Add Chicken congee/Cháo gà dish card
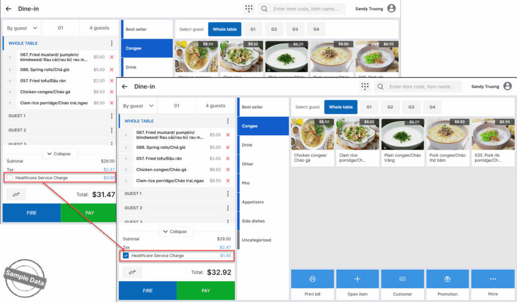Viewport: 517px width, 302px height. click(x=313, y=142)
